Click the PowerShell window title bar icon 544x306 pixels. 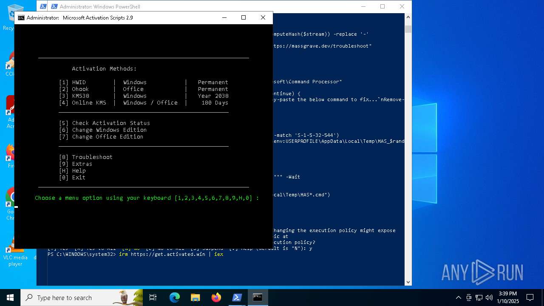point(54,6)
